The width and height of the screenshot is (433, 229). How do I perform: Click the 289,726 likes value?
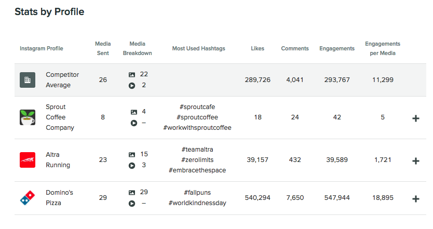(x=258, y=80)
